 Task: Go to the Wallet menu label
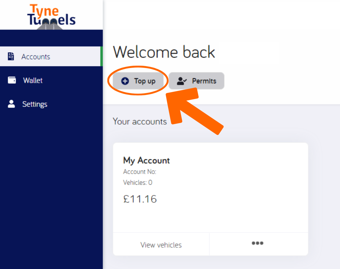(x=33, y=81)
